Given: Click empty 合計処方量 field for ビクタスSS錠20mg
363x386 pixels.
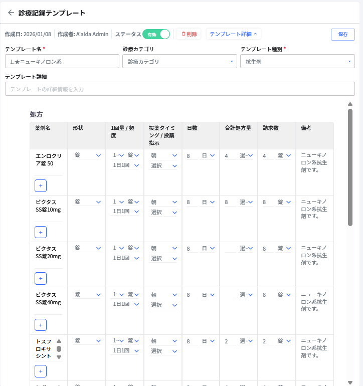Looking at the screenshot, I should (x=230, y=248).
